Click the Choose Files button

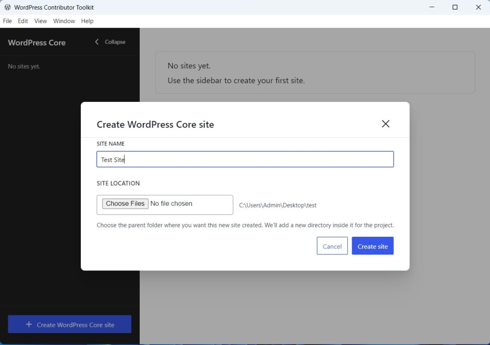[125, 203]
